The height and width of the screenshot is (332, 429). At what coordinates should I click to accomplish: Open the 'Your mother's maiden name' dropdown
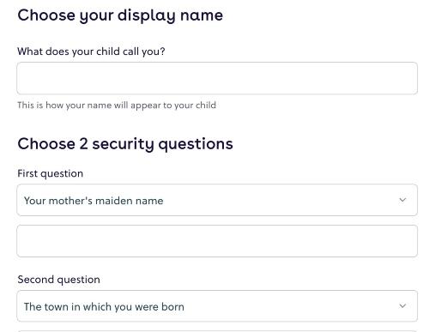pyautogui.click(x=217, y=200)
